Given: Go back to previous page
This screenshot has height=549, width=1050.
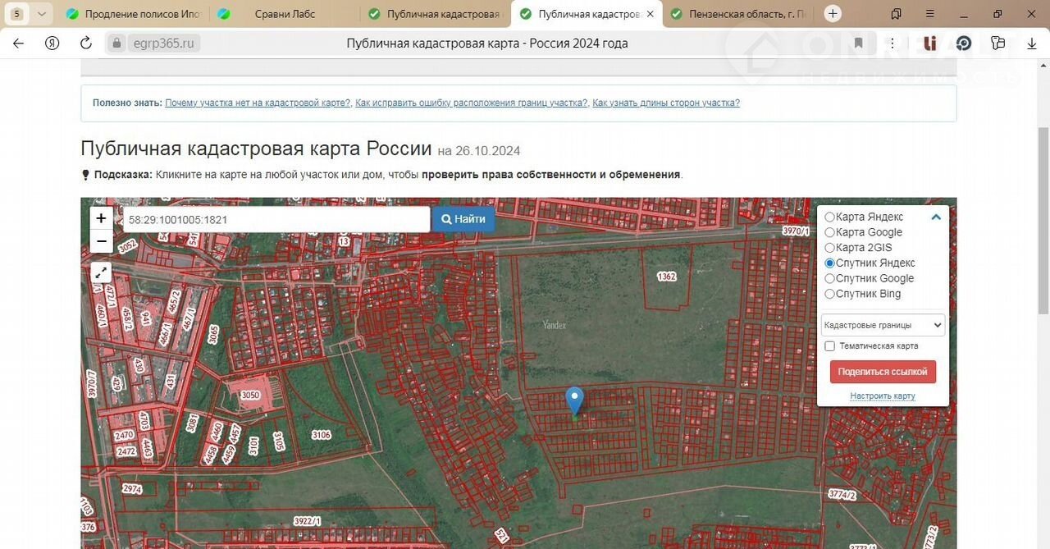Looking at the screenshot, I should click(x=18, y=43).
